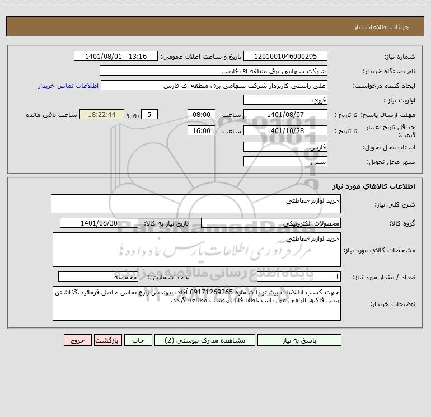Open مشاهده مدارک پیوستی (2) attachments
This screenshot has width=431, height=417.
tap(205, 340)
